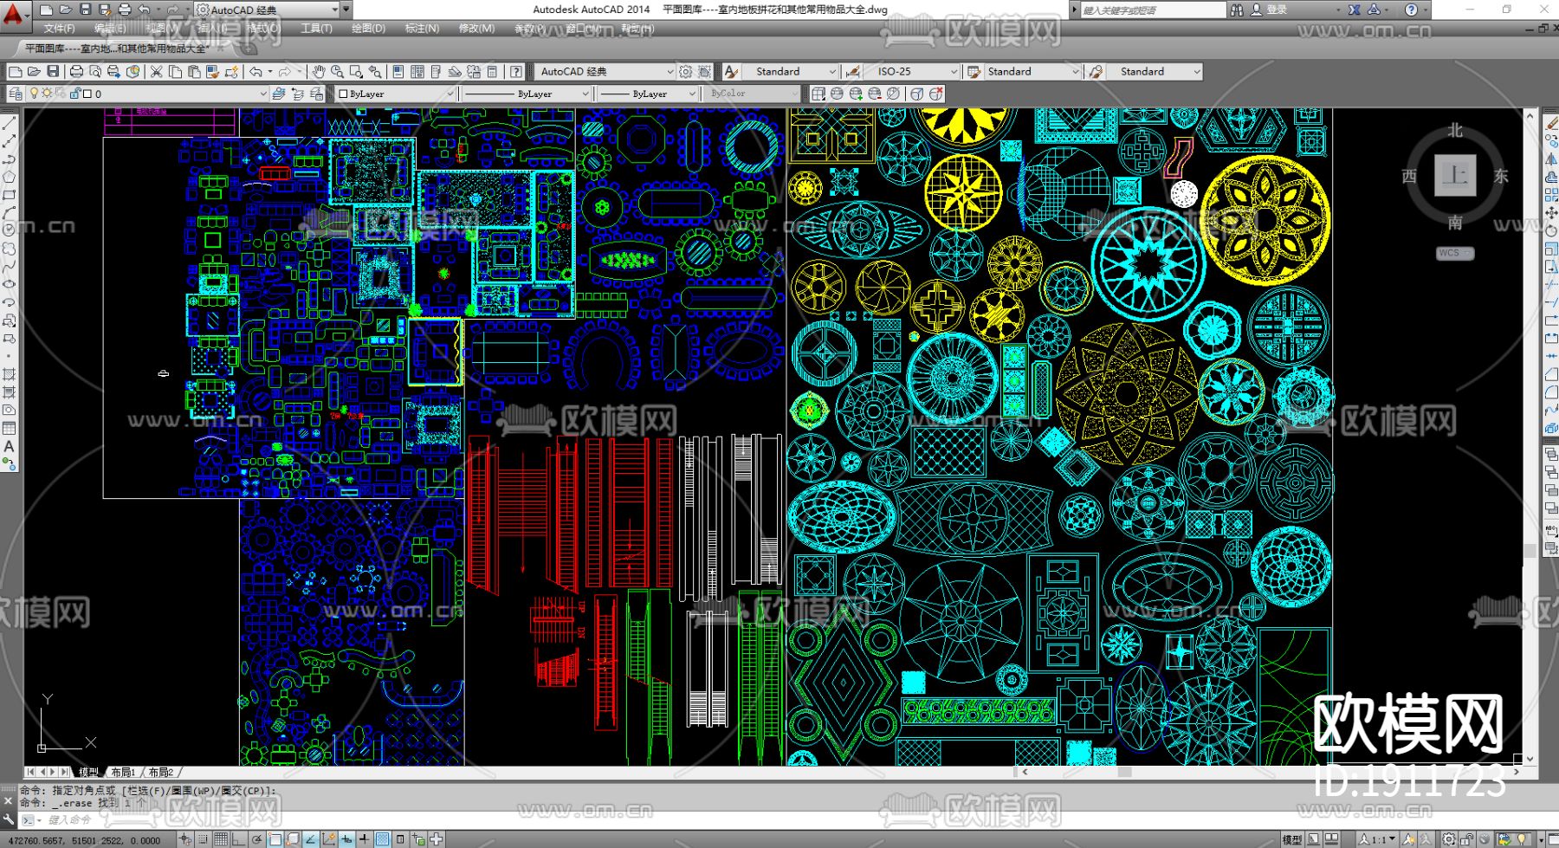
Task: Open the 工具(T) menu
Action: tap(316, 29)
